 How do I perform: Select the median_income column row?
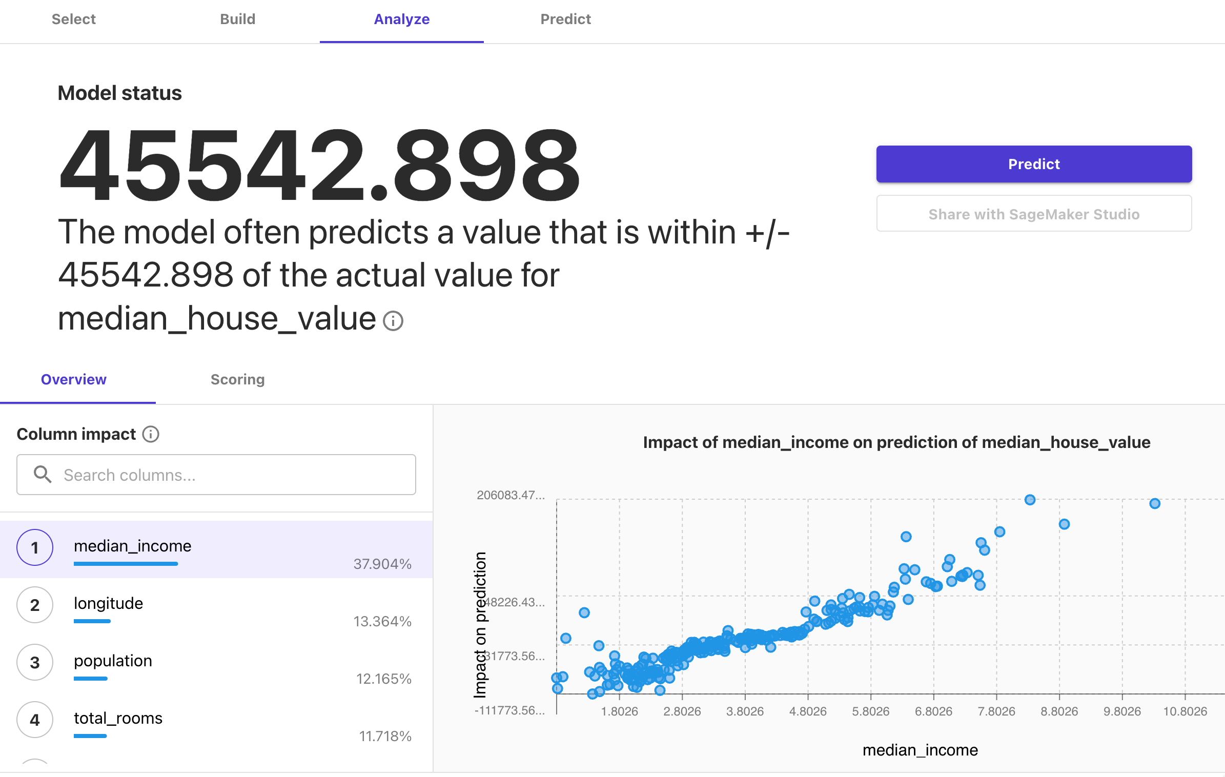tap(216, 549)
